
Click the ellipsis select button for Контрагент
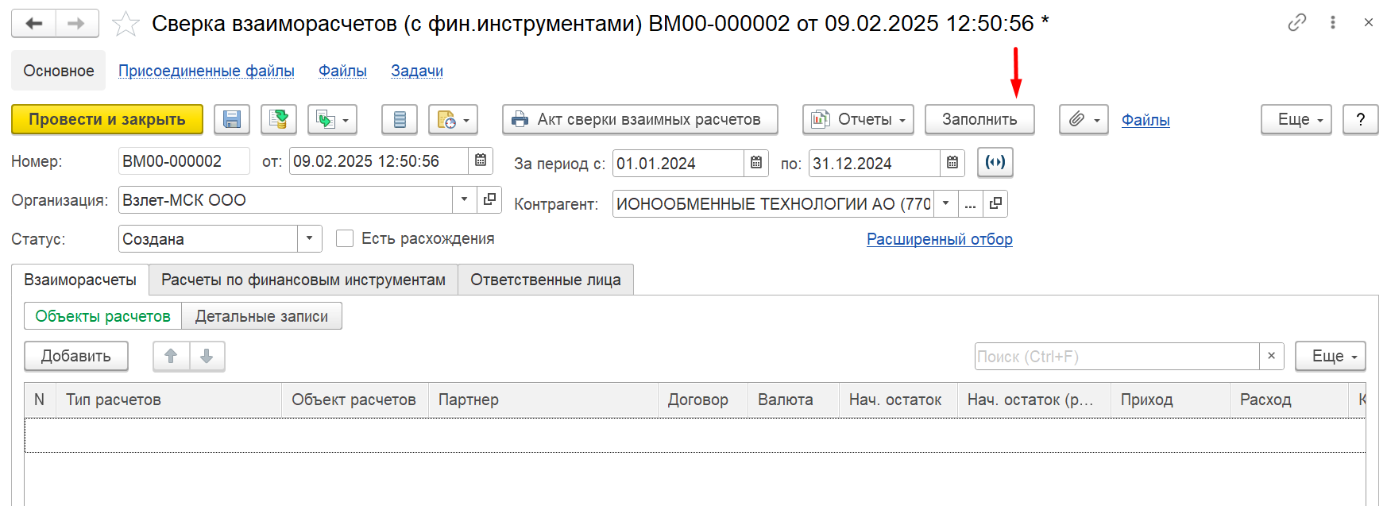[x=971, y=203]
